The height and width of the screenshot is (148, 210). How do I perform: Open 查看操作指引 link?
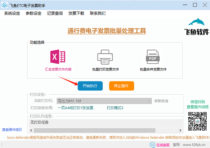point(12,130)
